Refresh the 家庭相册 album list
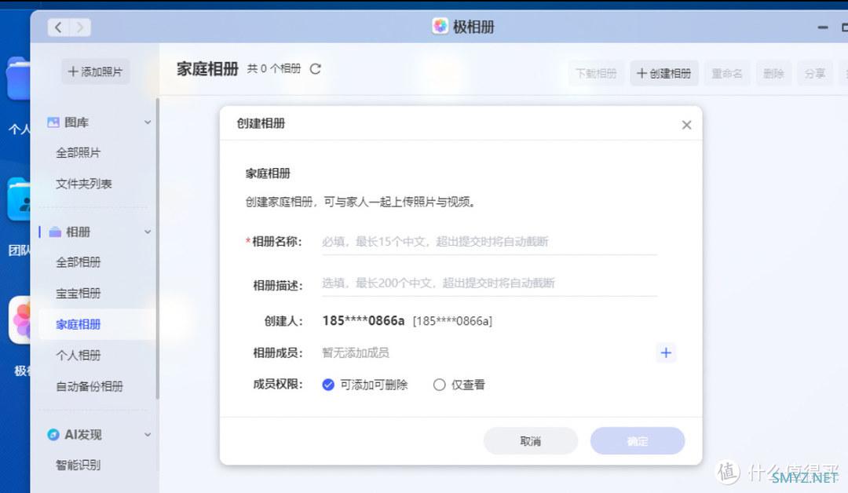Viewport: 848px width, 493px height. 316,68
